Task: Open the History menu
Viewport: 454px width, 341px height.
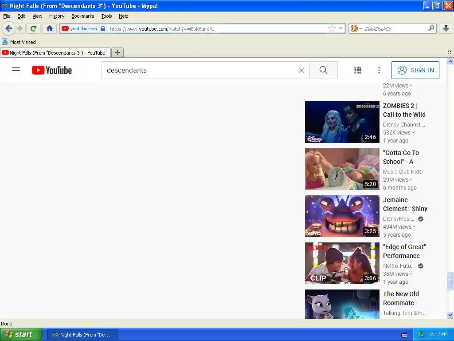Action: [x=57, y=16]
